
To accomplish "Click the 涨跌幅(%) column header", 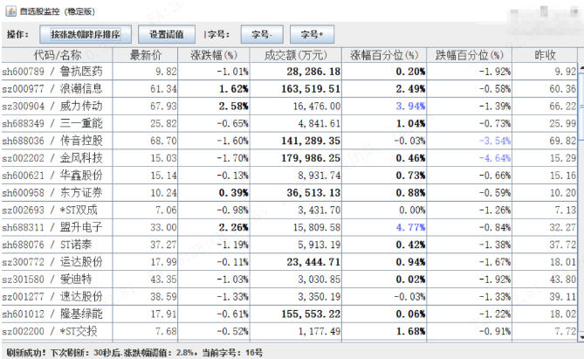I will click(214, 55).
